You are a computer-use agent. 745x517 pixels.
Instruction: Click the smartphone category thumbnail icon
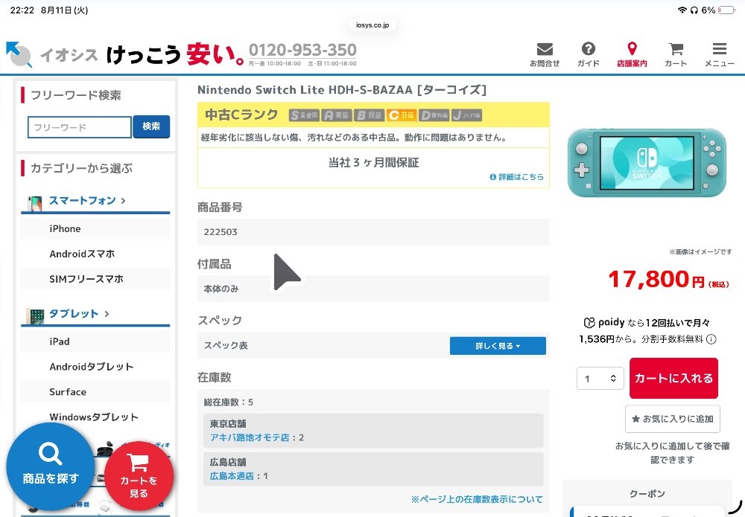35,203
